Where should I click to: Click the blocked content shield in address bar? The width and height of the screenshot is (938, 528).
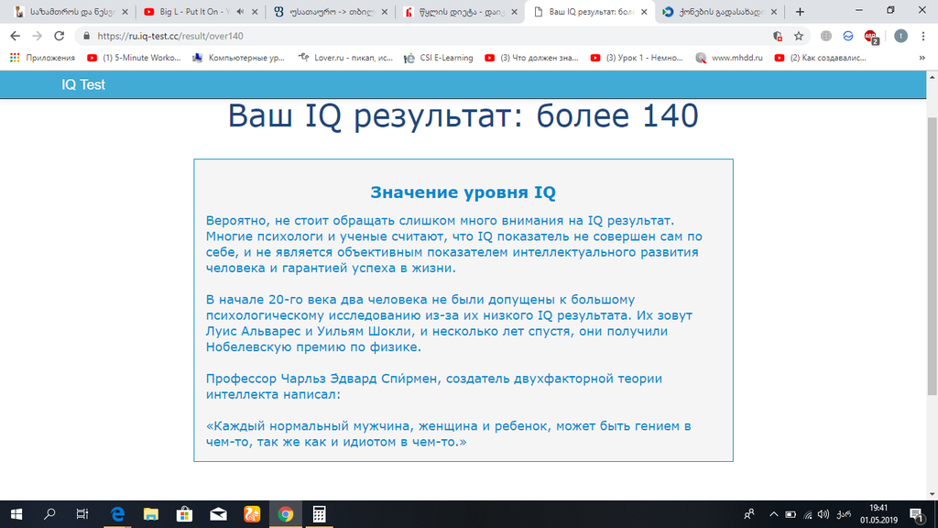[x=777, y=37]
